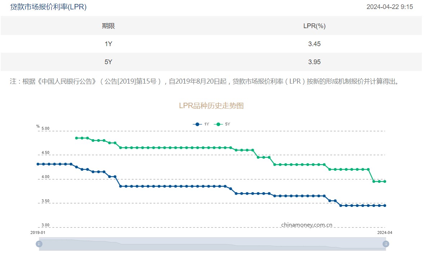Click the 1Y term cell in table
Viewport: 424px width, 257px height.
tap(108, 44)
